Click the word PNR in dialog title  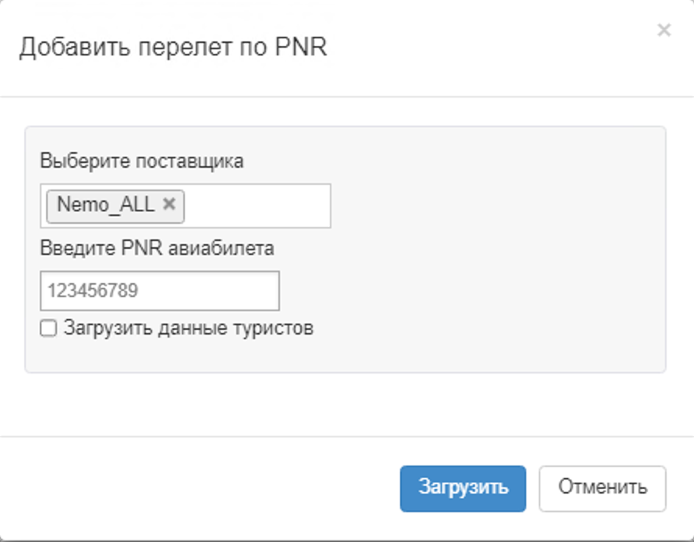302,48
